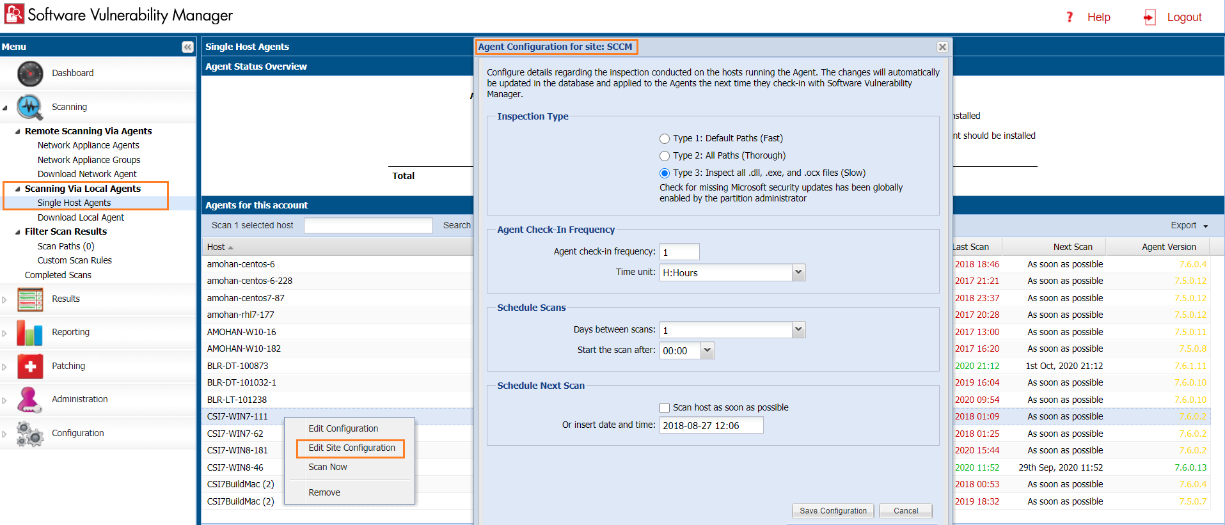Click Scan 1 selected host button
The image size is (1225, 525).
[x=252, y=225]
